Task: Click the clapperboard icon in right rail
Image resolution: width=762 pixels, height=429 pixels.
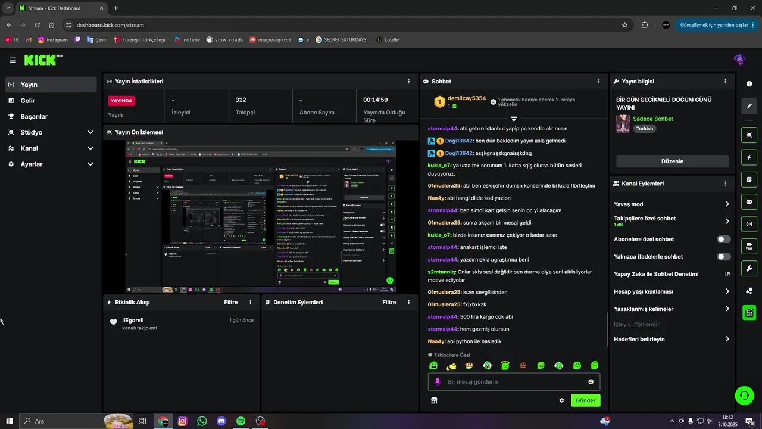Action: point(749,312)
